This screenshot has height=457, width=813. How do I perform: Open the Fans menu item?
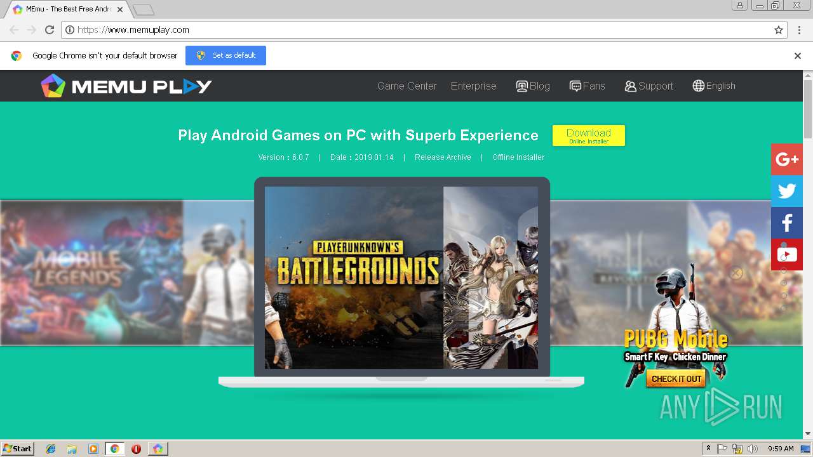(588, 86)
